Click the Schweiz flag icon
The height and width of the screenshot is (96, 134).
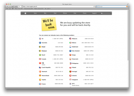(x=70, y=75)
